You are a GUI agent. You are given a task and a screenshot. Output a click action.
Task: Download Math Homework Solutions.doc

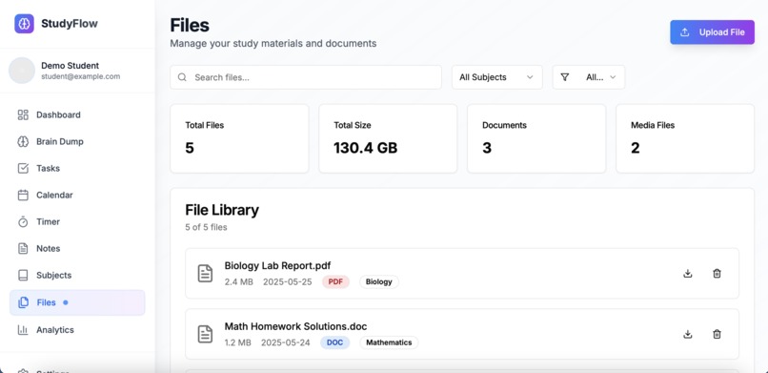click(688, 334)
